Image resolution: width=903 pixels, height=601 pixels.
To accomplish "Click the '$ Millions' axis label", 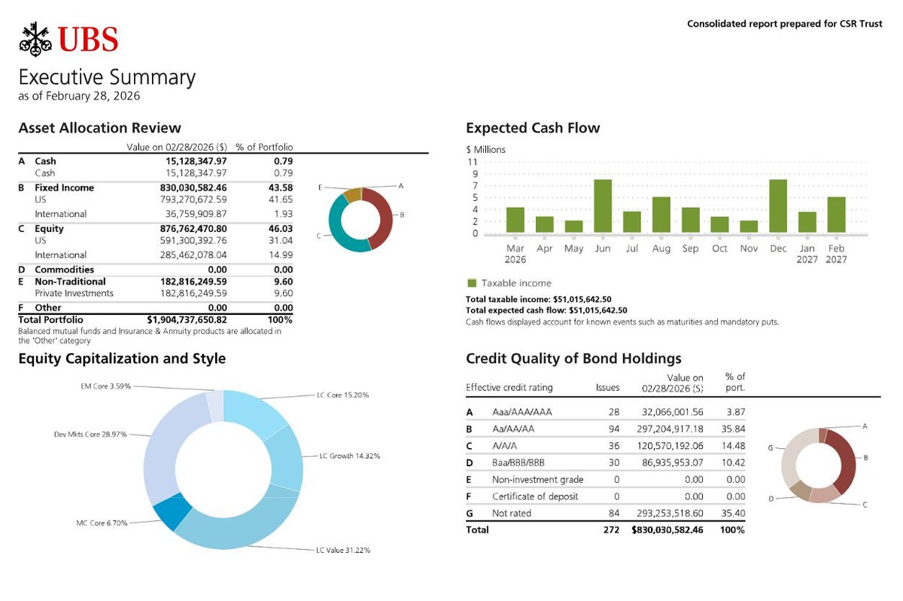I will [x=486, y=150].
